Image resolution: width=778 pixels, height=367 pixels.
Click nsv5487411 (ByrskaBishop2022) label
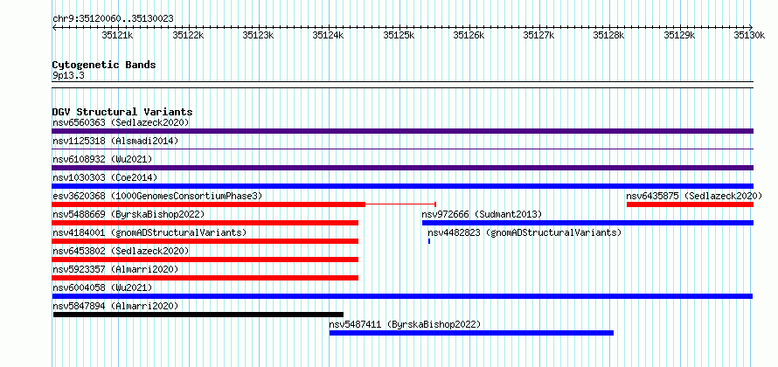tap(405, 324)
